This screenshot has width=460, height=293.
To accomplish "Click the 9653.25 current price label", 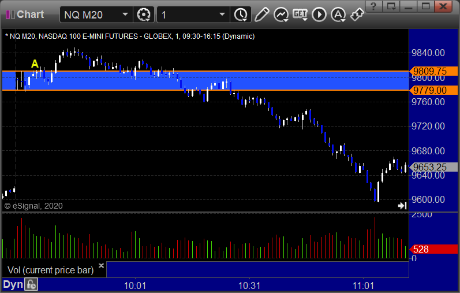I will click(433, 167).
